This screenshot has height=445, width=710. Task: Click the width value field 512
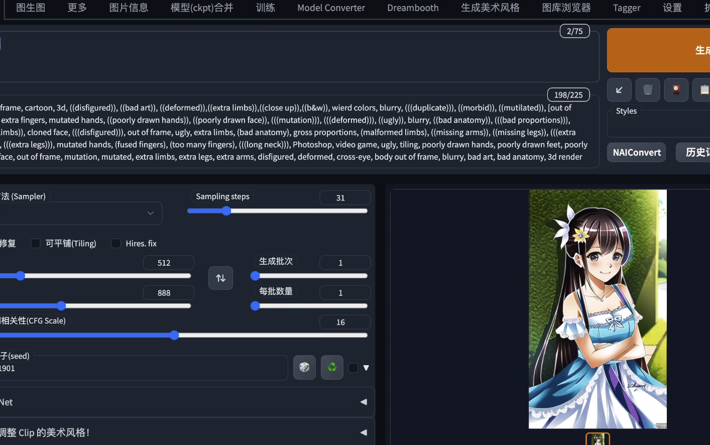tap(168, 263)
